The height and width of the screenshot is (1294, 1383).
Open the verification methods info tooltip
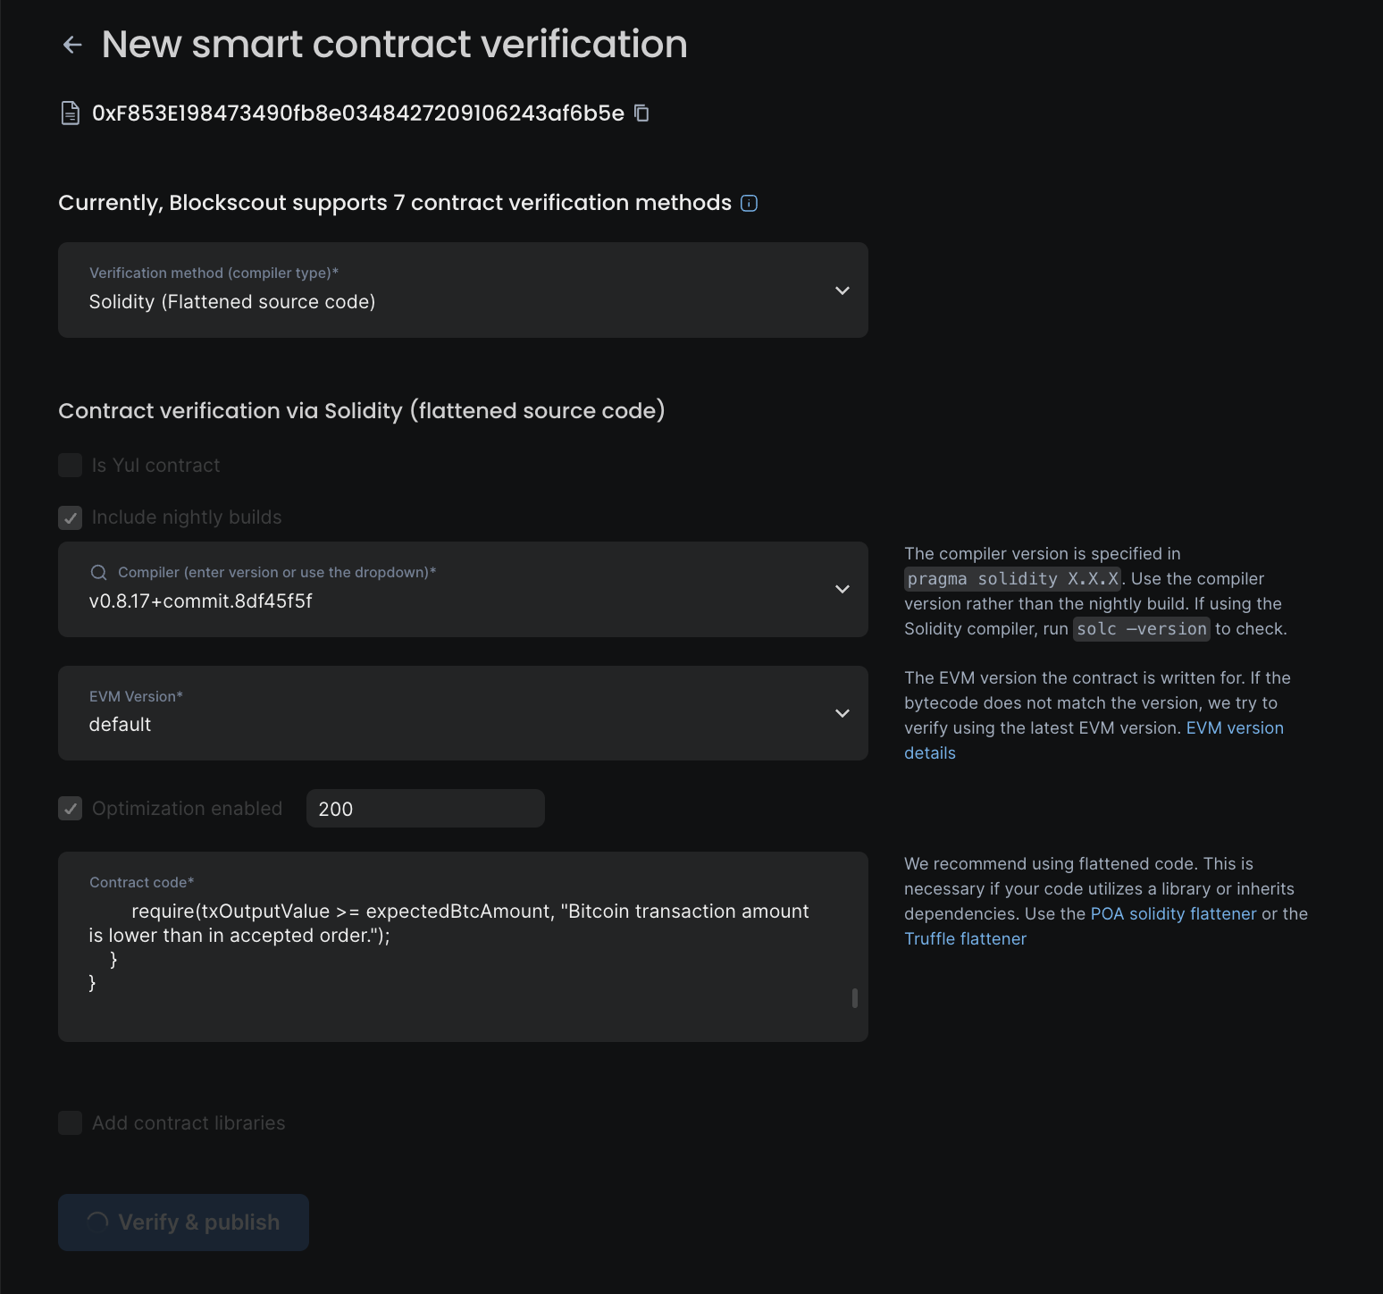(748, 203)
